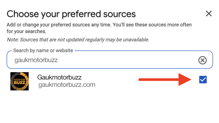Image resolution: width=219 pixels, height=123 pixels.
Task: Click the typed text gaukmotorbuzz in search box
Action: (x=36, y=60)
